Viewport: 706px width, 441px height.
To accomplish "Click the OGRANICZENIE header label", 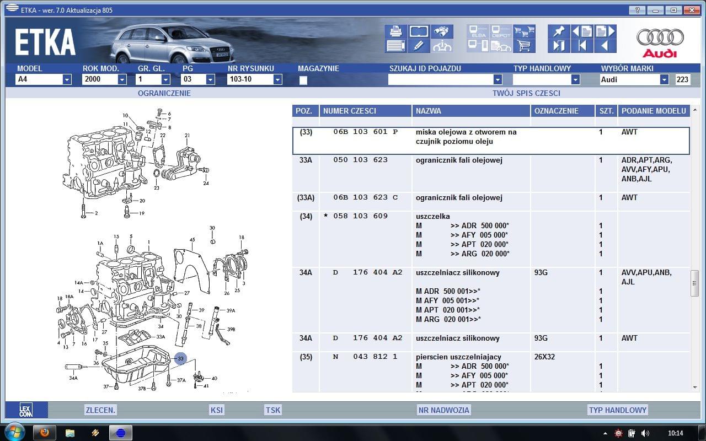I will (x=164, y=93).
